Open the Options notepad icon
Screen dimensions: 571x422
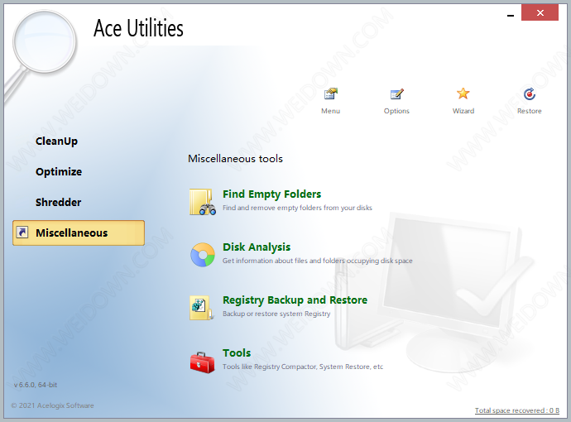[396, 94]
